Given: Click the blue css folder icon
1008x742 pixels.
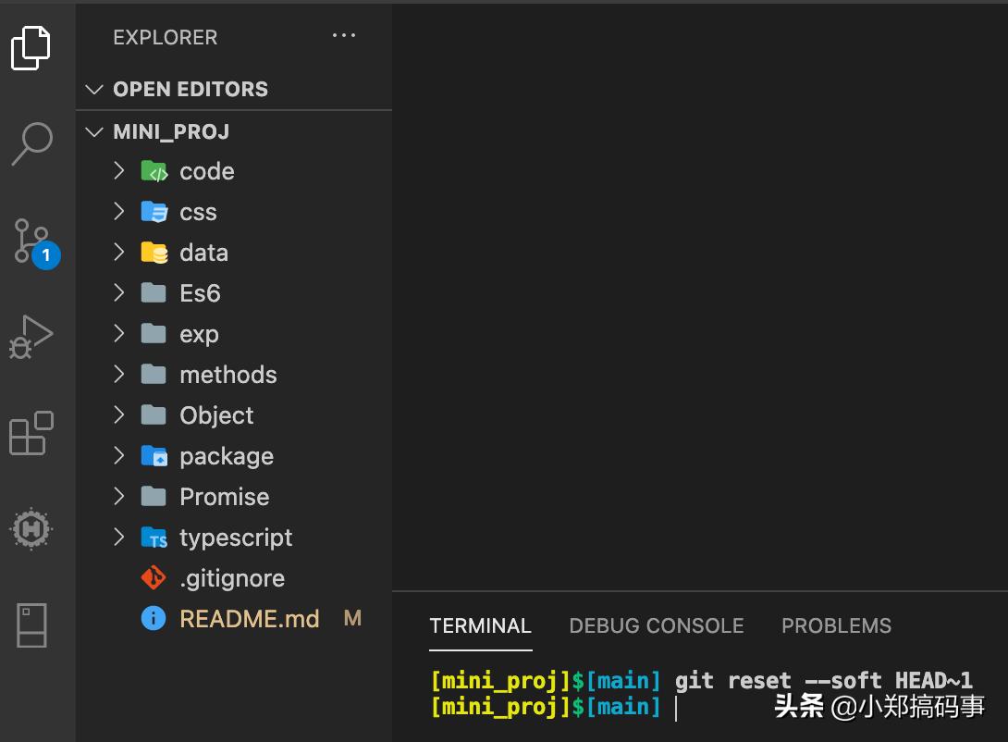Looking at the screenshot, I should click(x=154, y=212).
